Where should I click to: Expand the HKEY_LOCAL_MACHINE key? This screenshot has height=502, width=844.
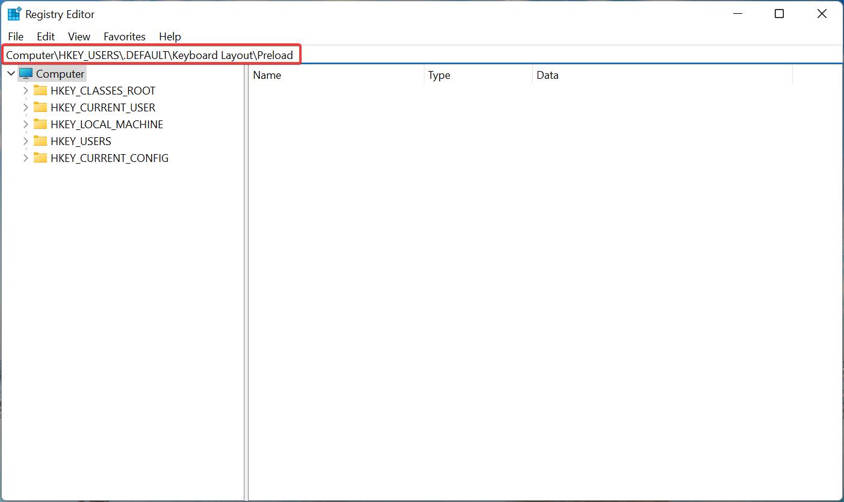(25, 124)
